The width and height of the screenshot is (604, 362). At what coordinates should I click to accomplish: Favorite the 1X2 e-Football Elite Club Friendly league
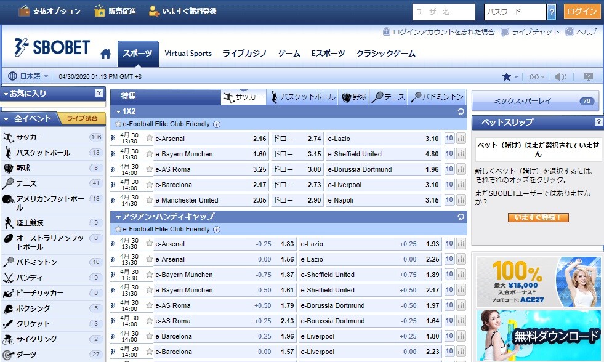(x=118, y=124)
